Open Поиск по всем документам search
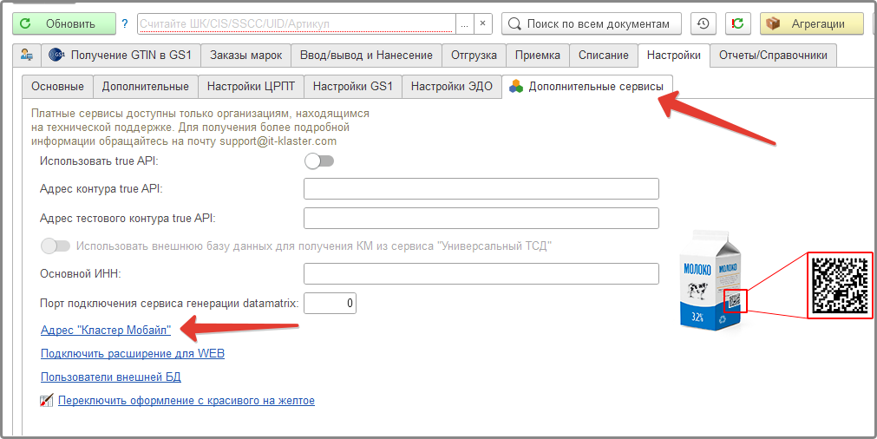The image size is (877, 439). click(x=592, y=24)
